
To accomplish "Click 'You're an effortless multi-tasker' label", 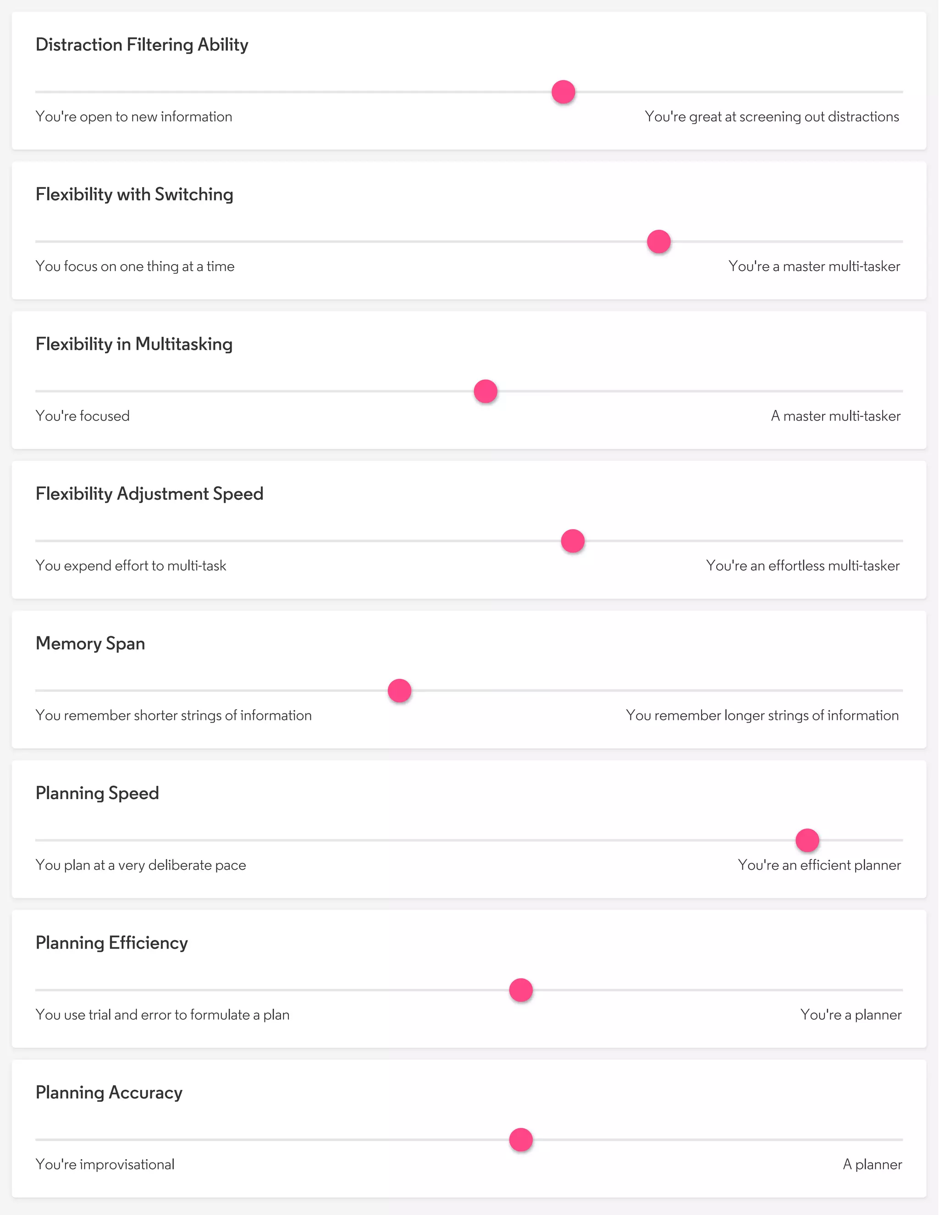I will tap(802, 566).
